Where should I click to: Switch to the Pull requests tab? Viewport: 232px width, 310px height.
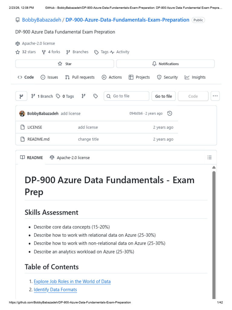point(80,77)
